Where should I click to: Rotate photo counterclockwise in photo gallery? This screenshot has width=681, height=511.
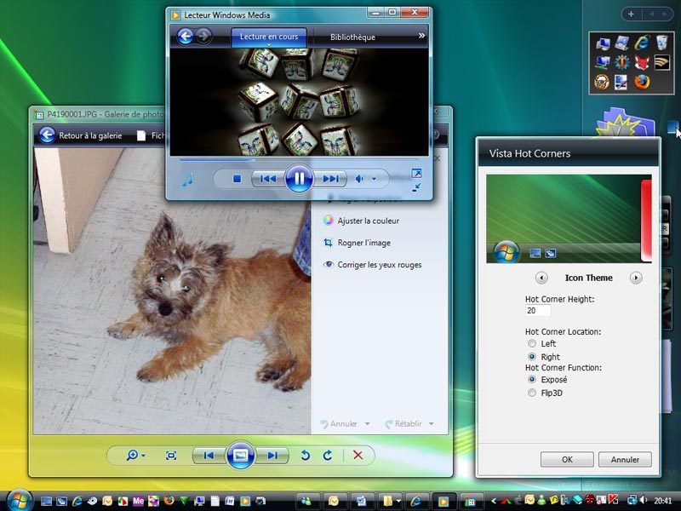click(x=306, y=456)
